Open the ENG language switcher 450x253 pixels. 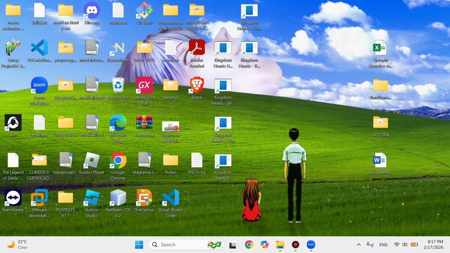tap(383, 245)
